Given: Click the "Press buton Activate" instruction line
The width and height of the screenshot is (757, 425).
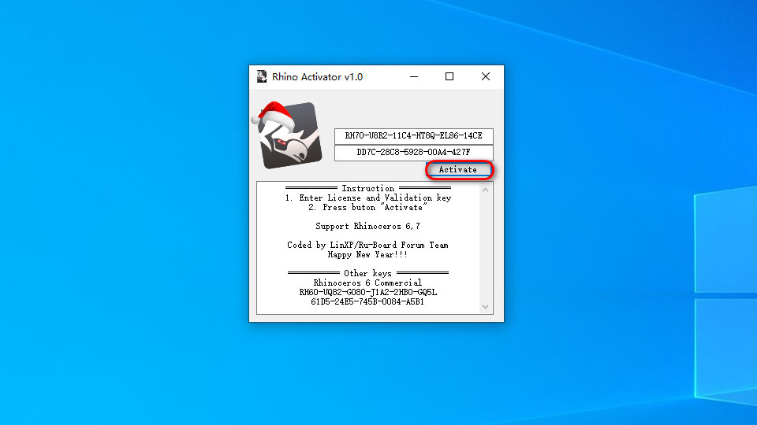Looking at the screenshot, I should point(368,208).
